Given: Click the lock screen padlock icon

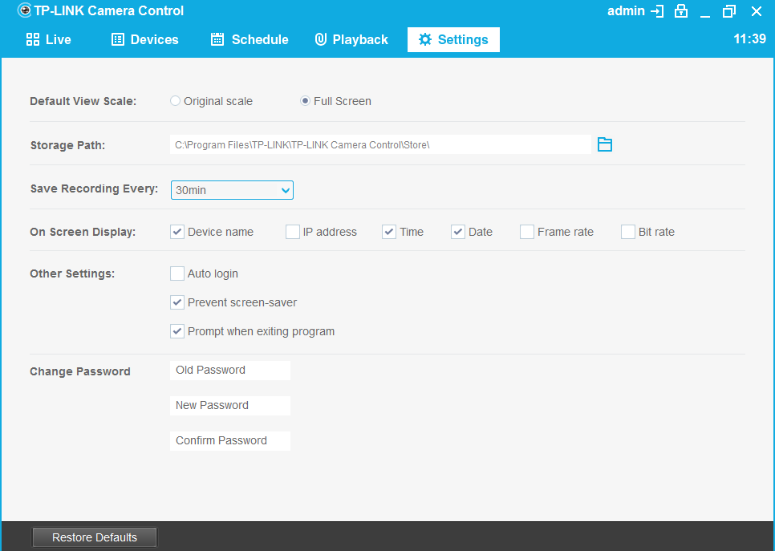Looking at the screenshot, I should pos(681,11).
